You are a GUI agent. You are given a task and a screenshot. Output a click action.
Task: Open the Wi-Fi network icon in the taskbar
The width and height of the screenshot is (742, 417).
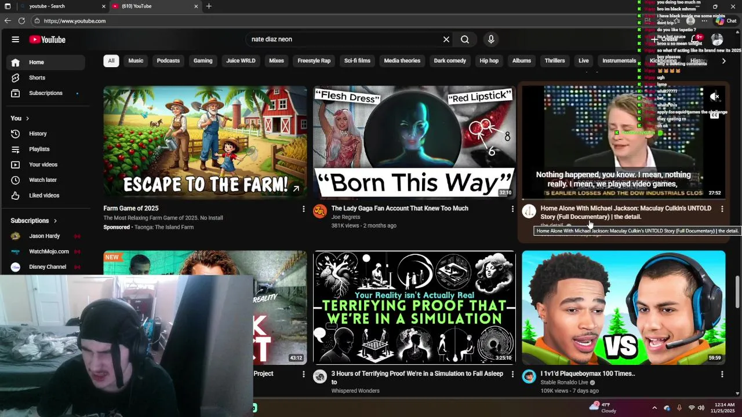pos(691,408)
